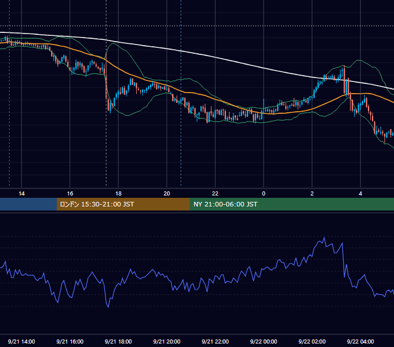The height and width of the screenshot is (347, 394).
Task: Select the 9/21 22:00 date label
Action: [x=216, y=341]
